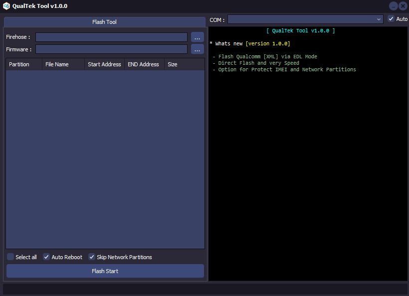Click the Start Address column header
This screenshot has height=296, width=409.
pyautogui.click(x=105, y=64)
